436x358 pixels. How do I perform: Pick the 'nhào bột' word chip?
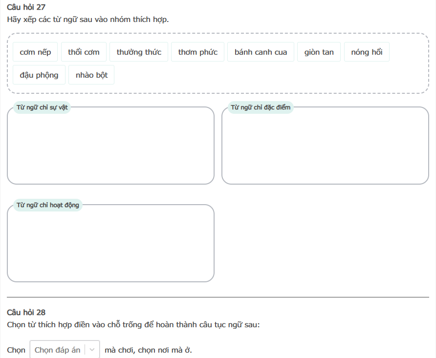pyautogui.click(x=91, y=75)
